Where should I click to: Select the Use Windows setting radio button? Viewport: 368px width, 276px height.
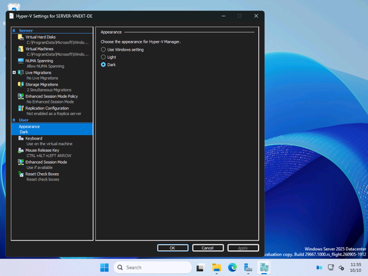coord(103,50)
